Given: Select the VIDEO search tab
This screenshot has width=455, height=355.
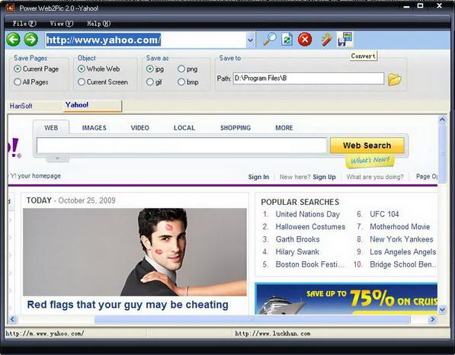Looking at the screenshot, I should [x=140, y=128].
